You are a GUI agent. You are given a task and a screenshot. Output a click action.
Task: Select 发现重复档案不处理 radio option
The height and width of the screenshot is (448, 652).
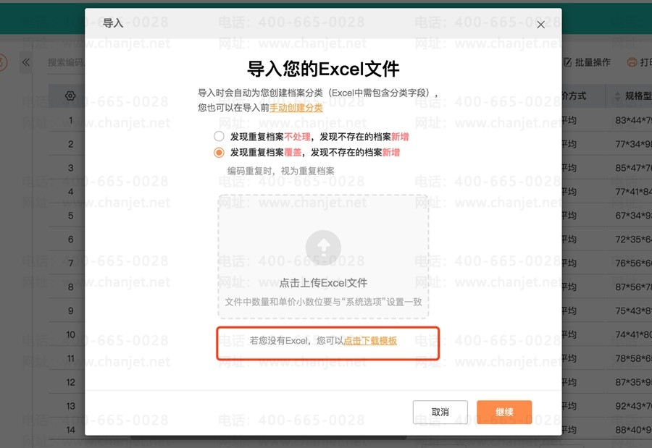[x=219, y=136]
